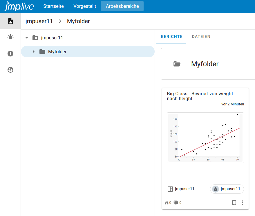Toggle the bookmark on the Big Class report
This screenshot has height=216, width=255.
[234, 203]
